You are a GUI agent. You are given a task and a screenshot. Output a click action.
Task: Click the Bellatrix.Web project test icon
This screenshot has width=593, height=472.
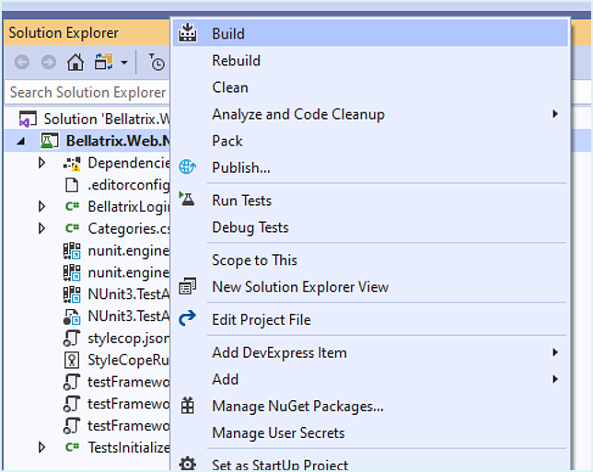[50, 141]
